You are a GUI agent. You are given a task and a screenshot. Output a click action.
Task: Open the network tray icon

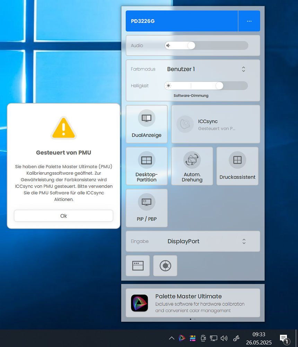[213, 338]
